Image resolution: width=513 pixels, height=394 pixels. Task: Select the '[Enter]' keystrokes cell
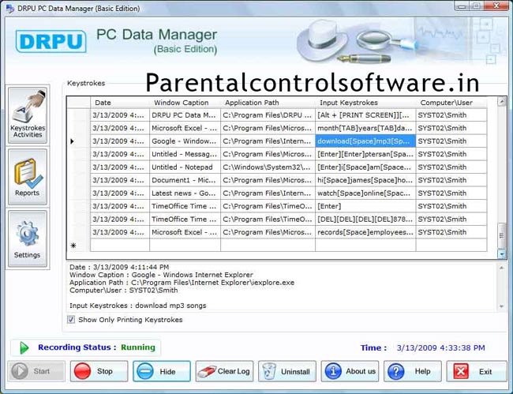(x=365, y=206)
